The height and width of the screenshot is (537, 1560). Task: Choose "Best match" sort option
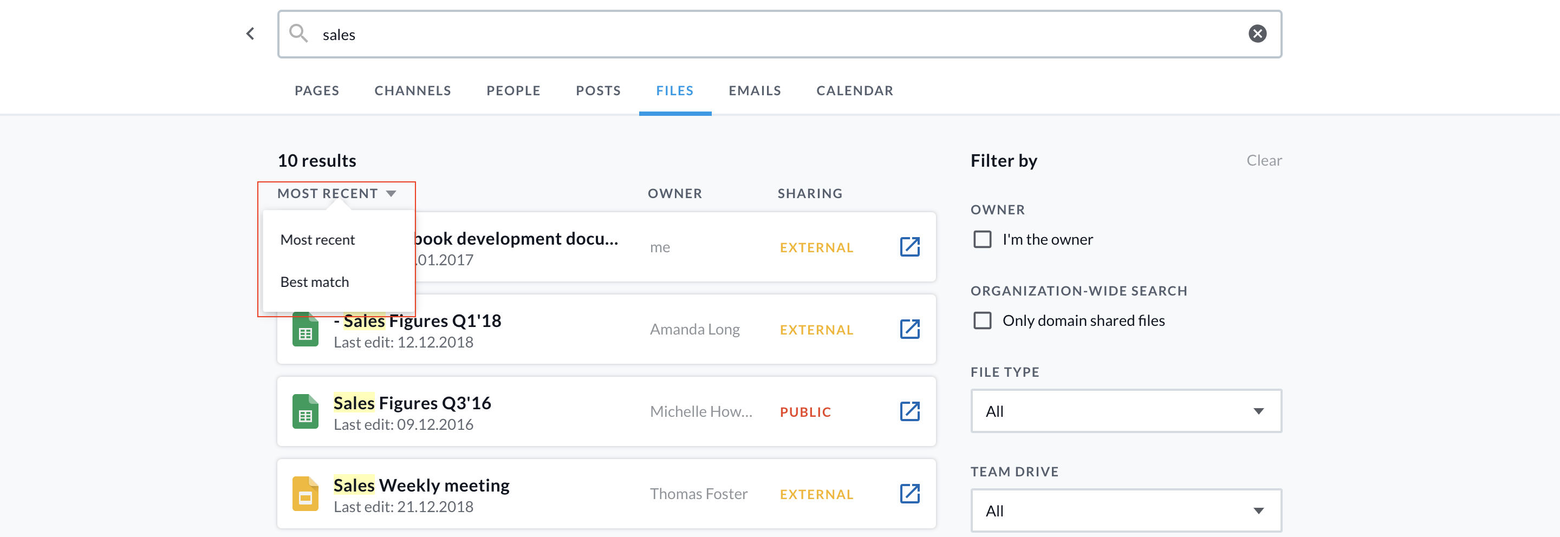pyautogui.click(x=314, y=282)
